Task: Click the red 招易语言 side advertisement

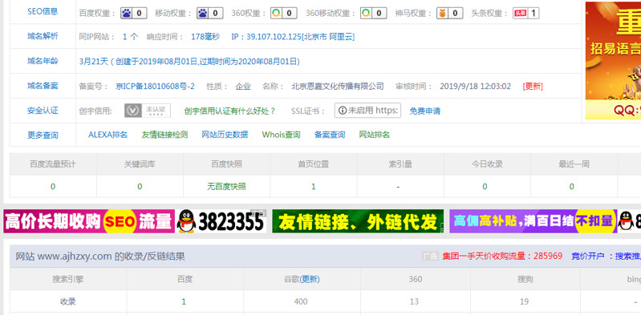Action: pos(613,60)
